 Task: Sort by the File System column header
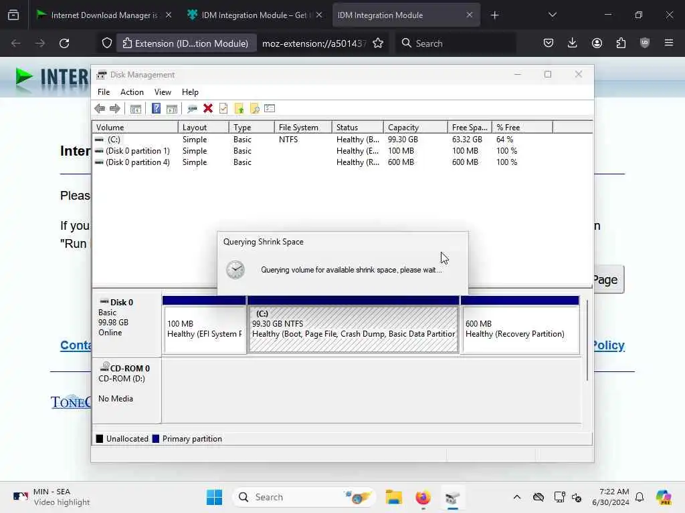click(x=303, y=128)
